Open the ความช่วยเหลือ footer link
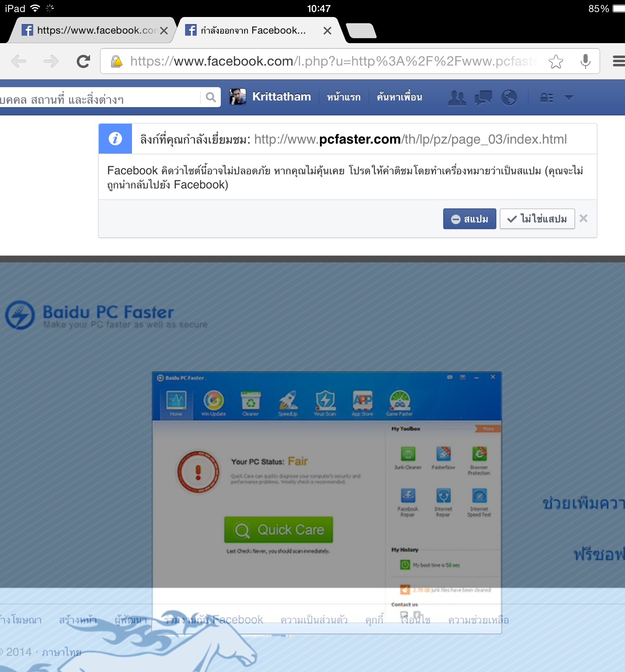 point(479,620)
